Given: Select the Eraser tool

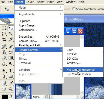Looking at the screenshot, I should point(4,58).
